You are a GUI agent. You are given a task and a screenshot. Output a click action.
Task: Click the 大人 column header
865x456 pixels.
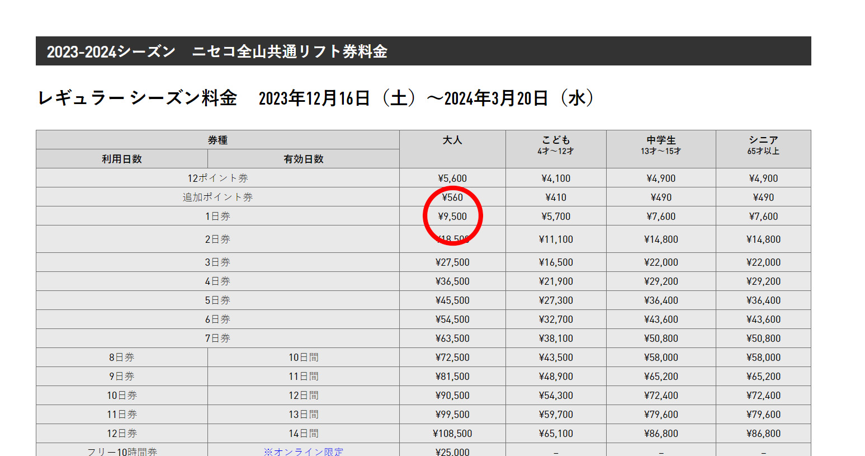[452, 149]
